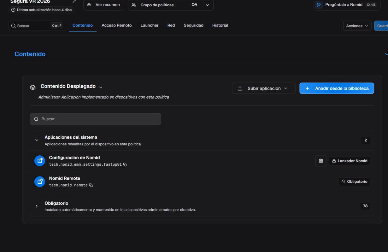Click the people icon in Grupo de políticas
The width and height of the screenshot is (388, 252).
(134, 5)
